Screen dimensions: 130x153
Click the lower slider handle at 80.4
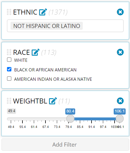click(70, 119)
